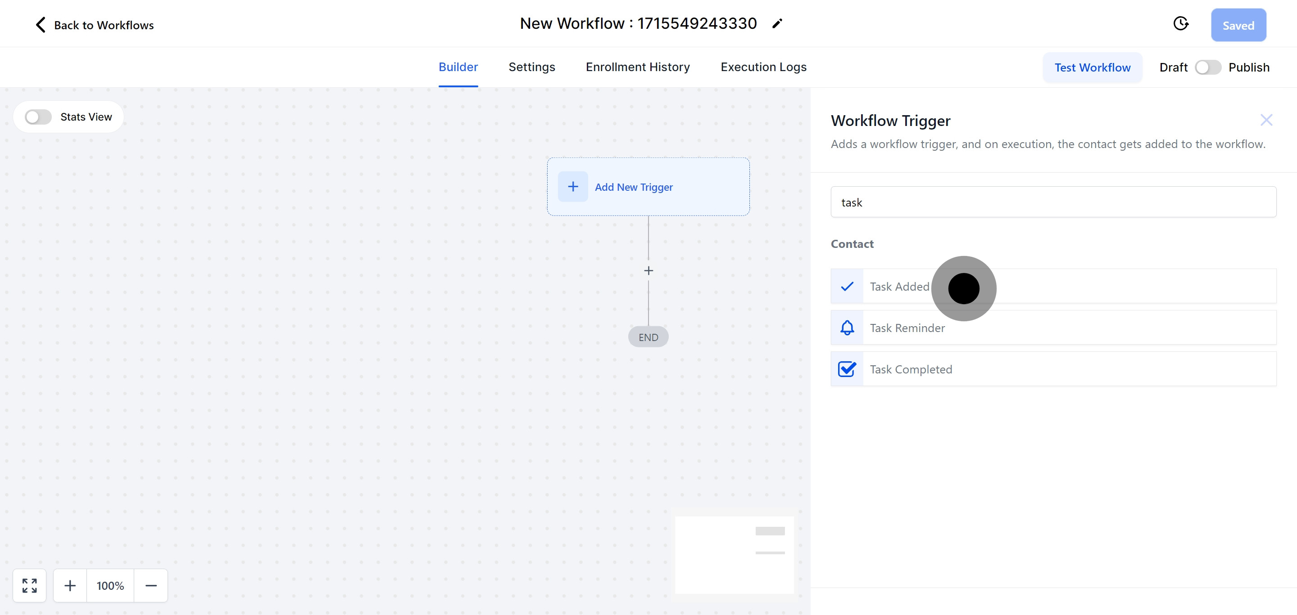Add a step using plus above END
This screenshot has height=615, width=1297.
648,270
